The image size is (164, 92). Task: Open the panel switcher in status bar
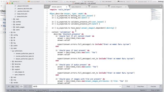[8, 90]
